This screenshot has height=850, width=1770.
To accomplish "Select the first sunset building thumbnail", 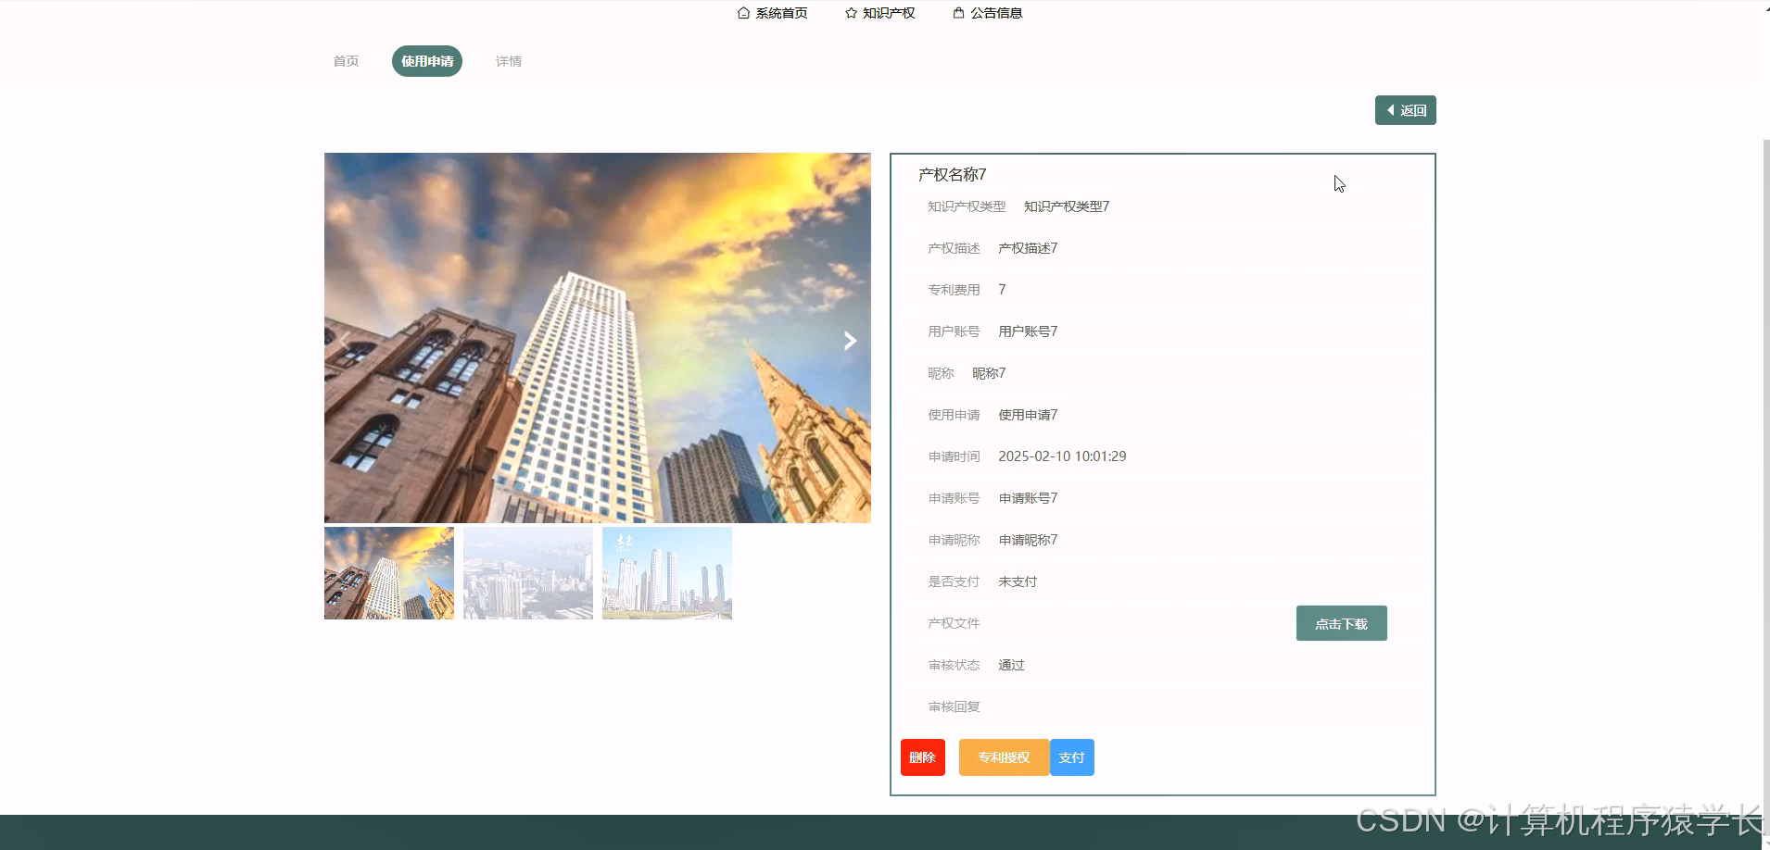I will 388,572.
